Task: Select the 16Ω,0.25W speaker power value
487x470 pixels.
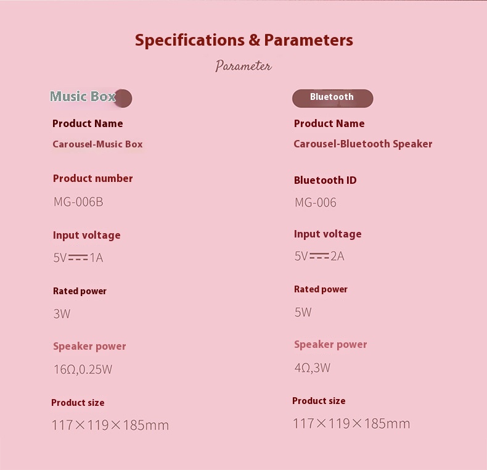Action: 83,369
